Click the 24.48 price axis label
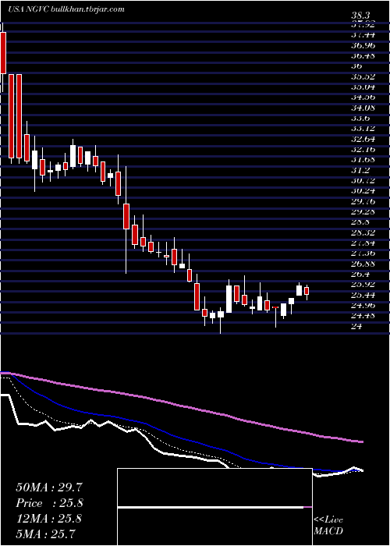The image size is (390, 546). (363, 316)
